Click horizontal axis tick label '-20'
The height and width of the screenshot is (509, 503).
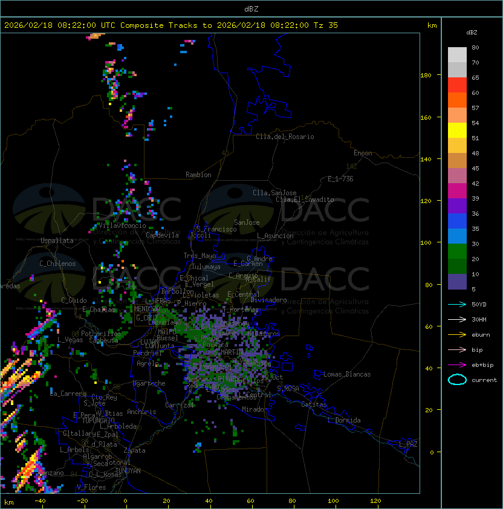82,501
